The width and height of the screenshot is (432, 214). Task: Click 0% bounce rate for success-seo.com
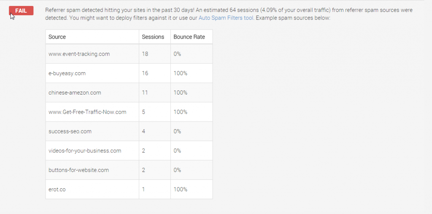pos(177,131)
